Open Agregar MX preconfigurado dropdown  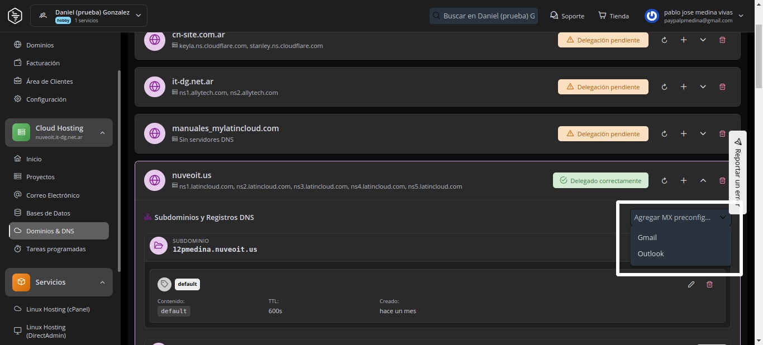[680, 218]
